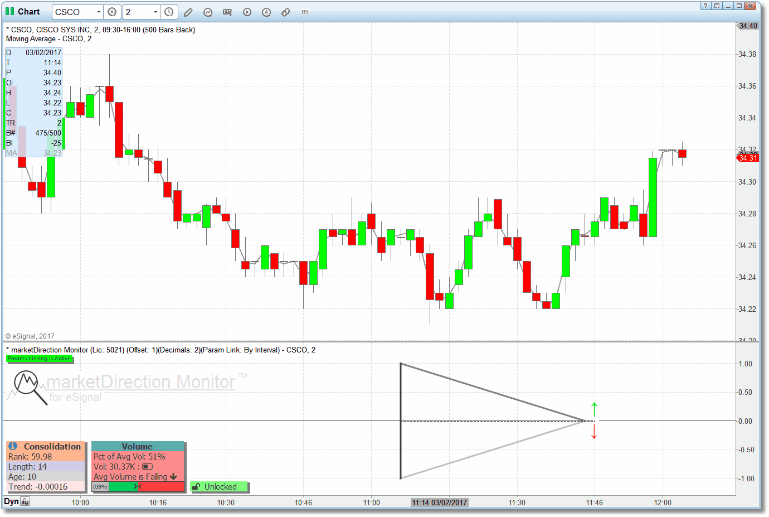769x517 pixels.
Task: Open the window options dropdown icon
Action: pos(717,6)
